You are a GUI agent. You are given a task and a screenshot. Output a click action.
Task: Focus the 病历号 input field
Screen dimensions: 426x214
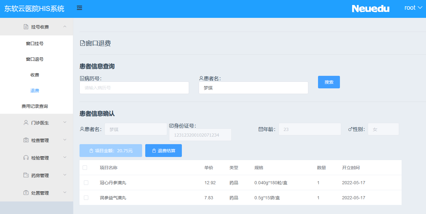(134, 88)
